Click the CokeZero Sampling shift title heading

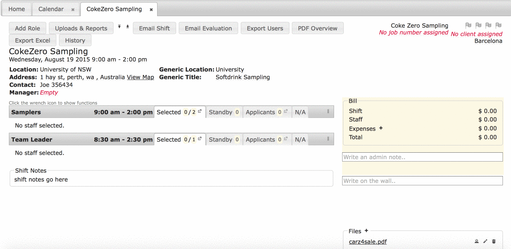pyautogui.click(x=48, y=51)
